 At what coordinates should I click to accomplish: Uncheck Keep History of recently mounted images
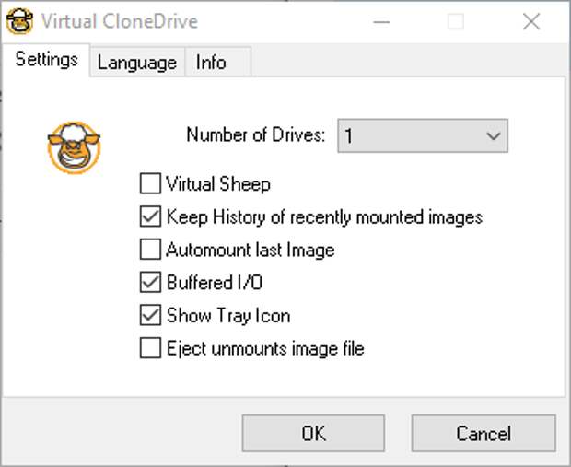pyautogui.click(x=150, y=216)
